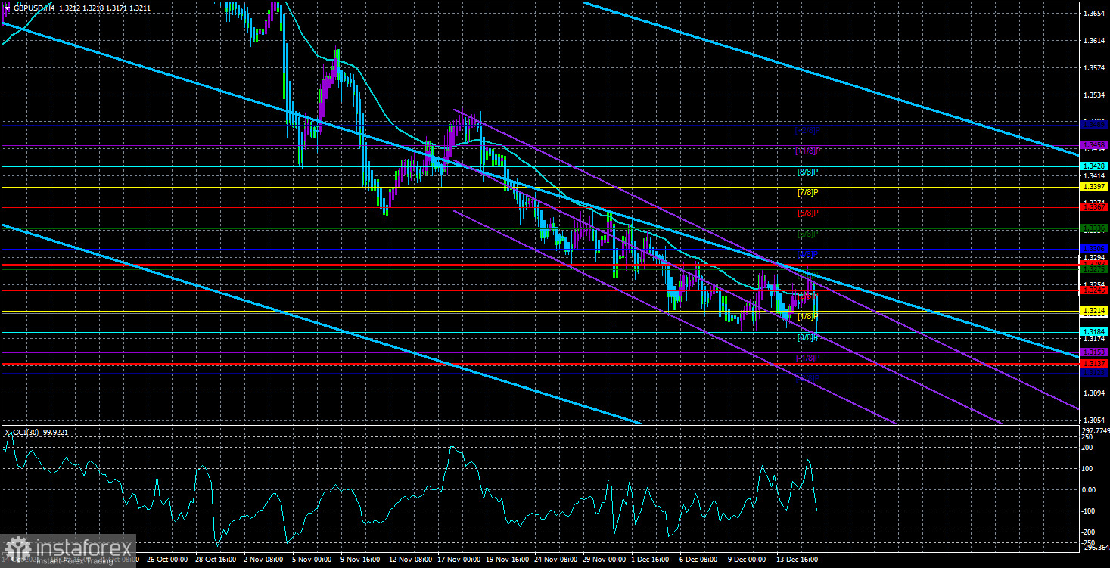Click the 1.3094 price scale value
The width and height of the screenshot is (1110, 568).
[1094, 393]
